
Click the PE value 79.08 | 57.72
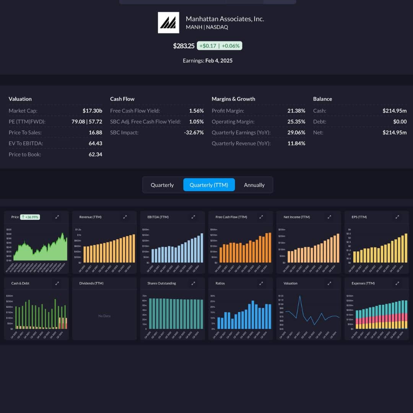click(87, 122)
